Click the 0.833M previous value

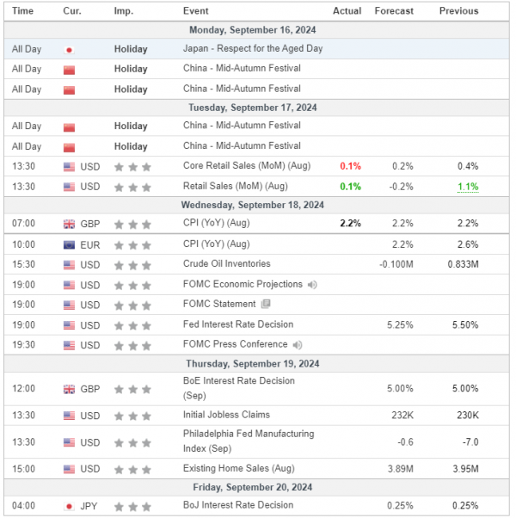click(464, 264)
